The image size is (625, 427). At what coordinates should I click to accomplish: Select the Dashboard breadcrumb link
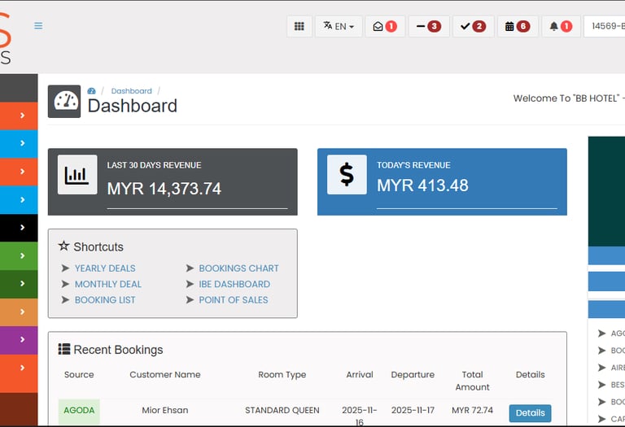coord(132,91)
